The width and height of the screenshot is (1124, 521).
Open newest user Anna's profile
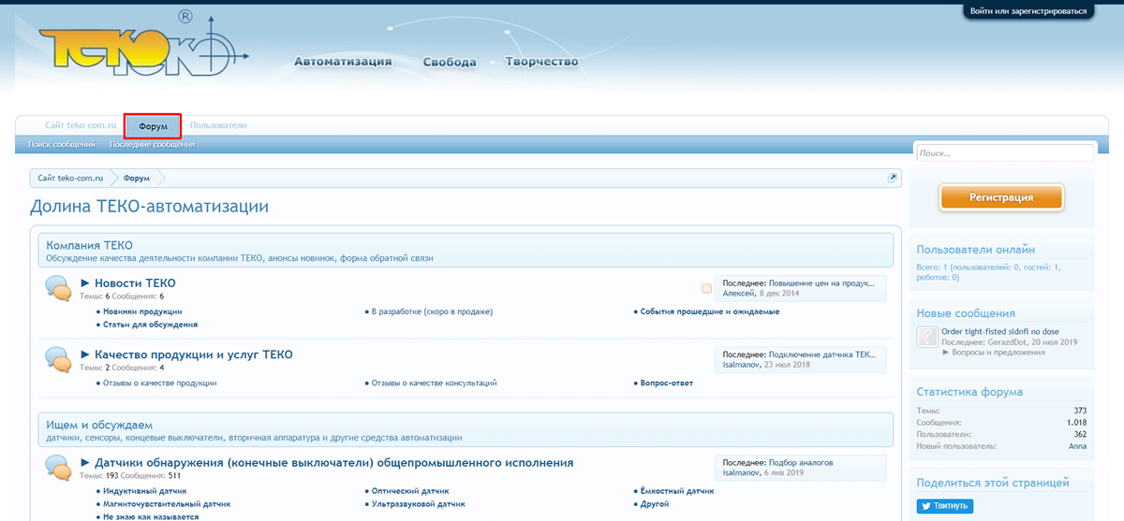[x=1077, y=446]
